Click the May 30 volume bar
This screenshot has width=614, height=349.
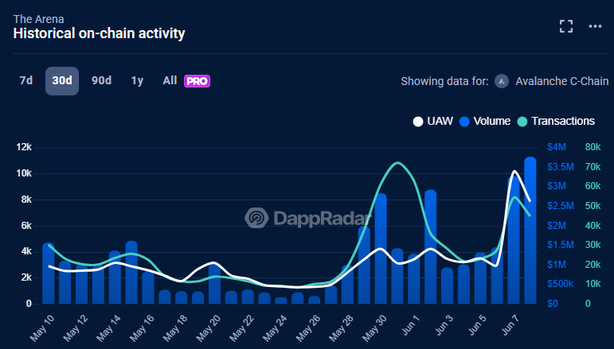381,249
